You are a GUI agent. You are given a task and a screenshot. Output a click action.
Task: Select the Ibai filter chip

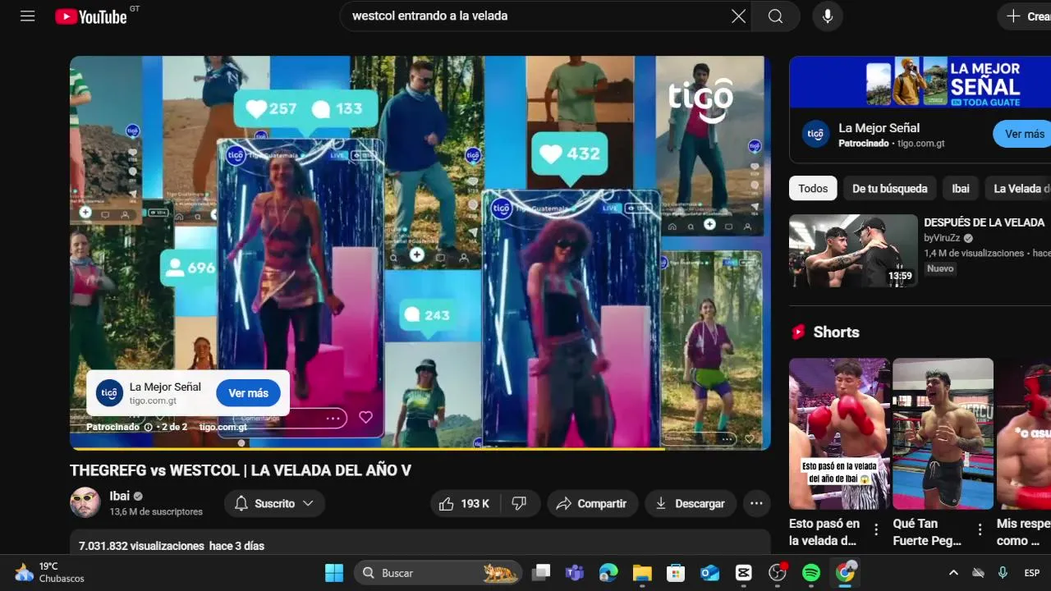(961, 188)
